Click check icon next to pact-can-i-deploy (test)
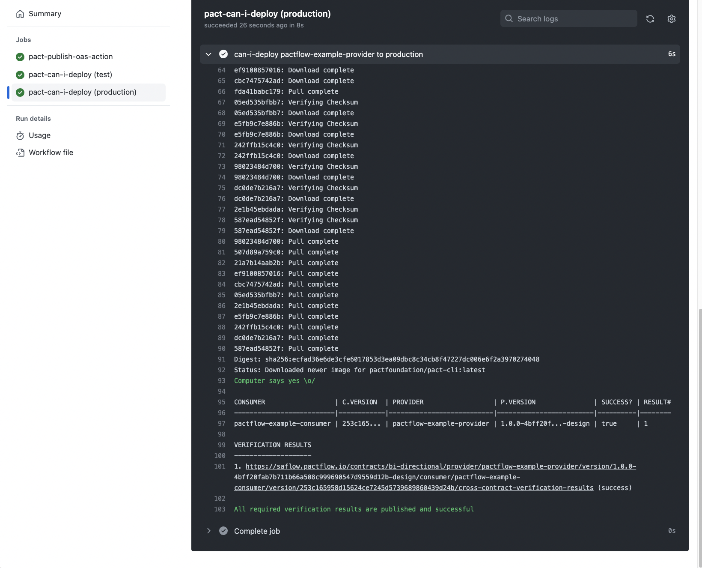Screen dimensions: 702x568 coord(20,75)
